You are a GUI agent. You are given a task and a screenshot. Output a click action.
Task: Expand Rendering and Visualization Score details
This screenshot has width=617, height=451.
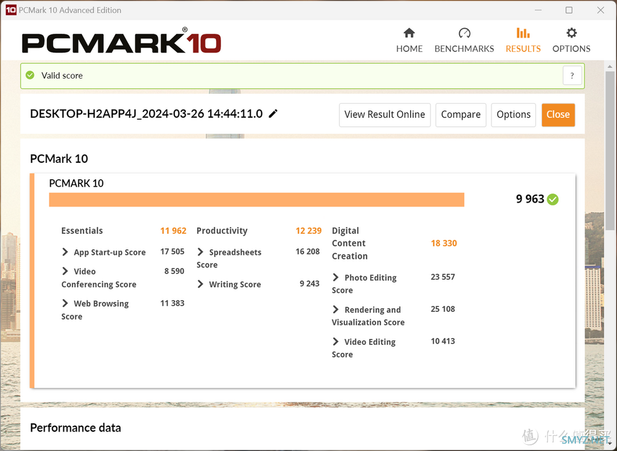click(x=336, y=310)
